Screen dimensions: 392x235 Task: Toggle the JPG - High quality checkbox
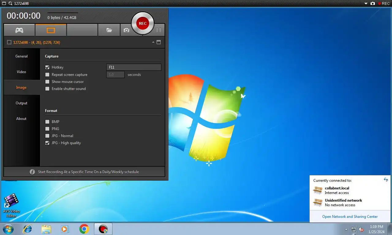[x=47, y=143]
